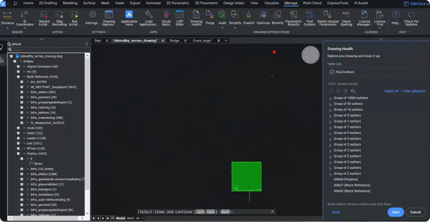Run Check Spelling
This screenshot has height=222, width=430.
[346, 19]
